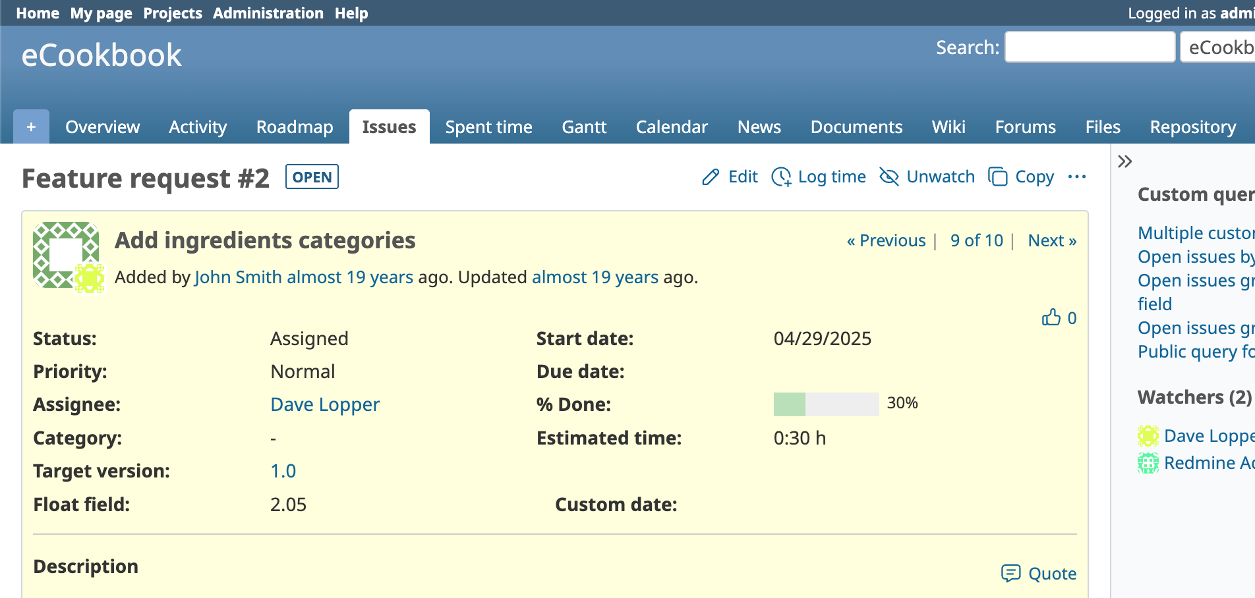Click the Quote speech bubble icon

coord(1010,574)
